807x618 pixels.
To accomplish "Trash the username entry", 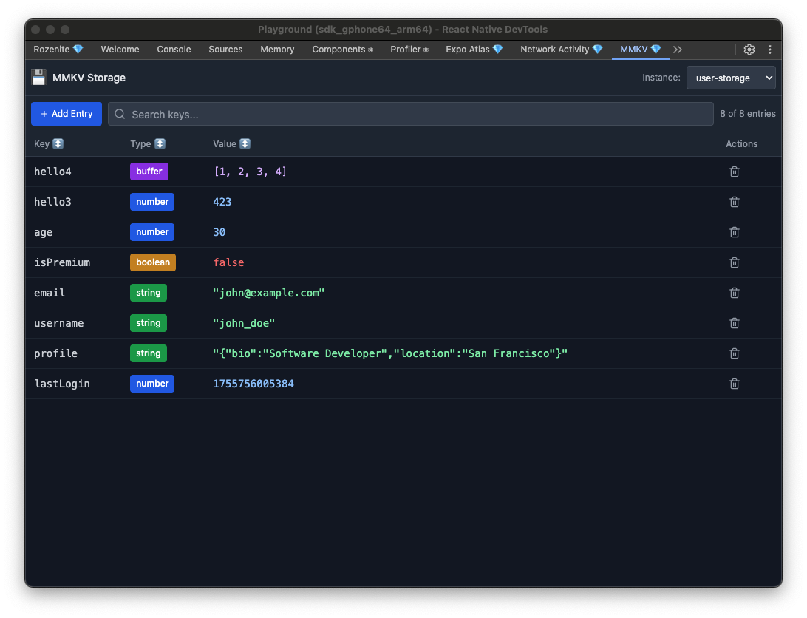I will pos(735,323).
